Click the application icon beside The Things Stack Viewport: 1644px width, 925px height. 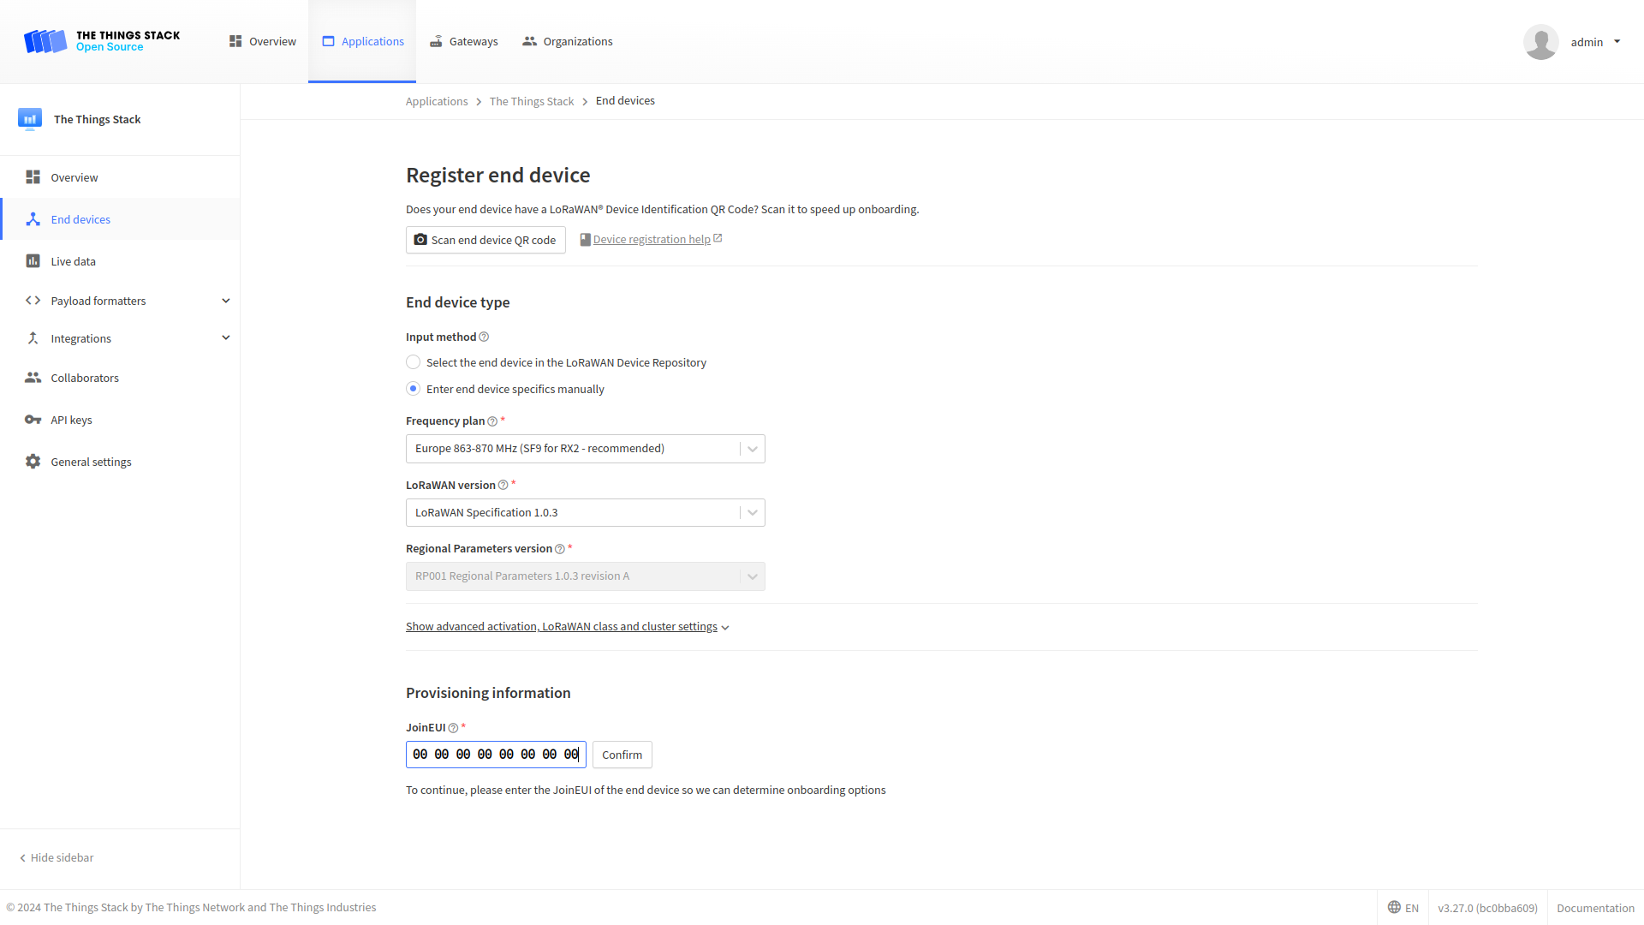point(30,119)
